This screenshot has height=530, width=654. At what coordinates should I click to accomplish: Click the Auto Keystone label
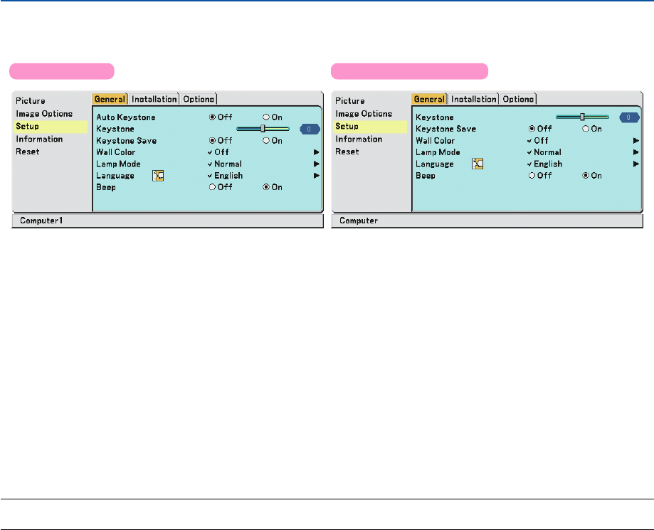click(125, 117)
